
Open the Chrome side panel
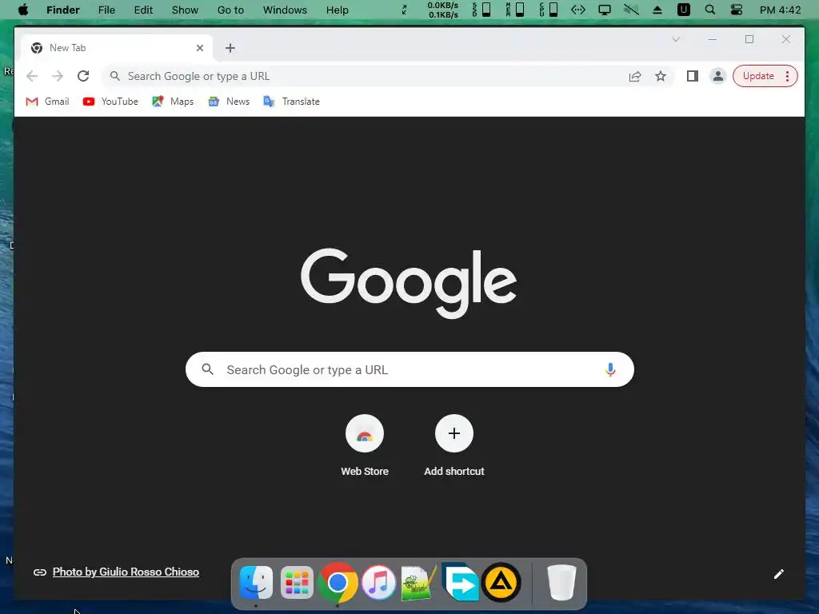pyautogui.click(x=693, y=76)
